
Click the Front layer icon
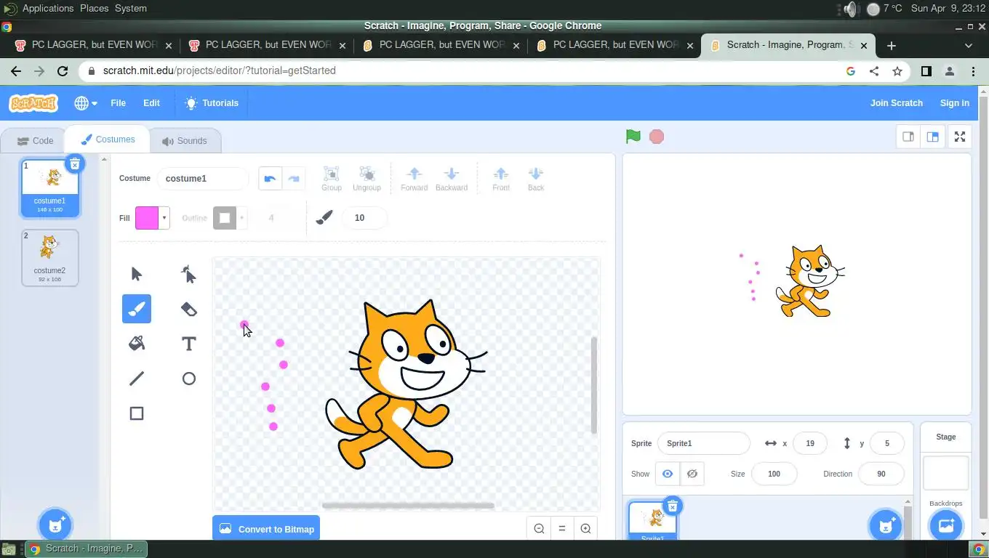501,174
